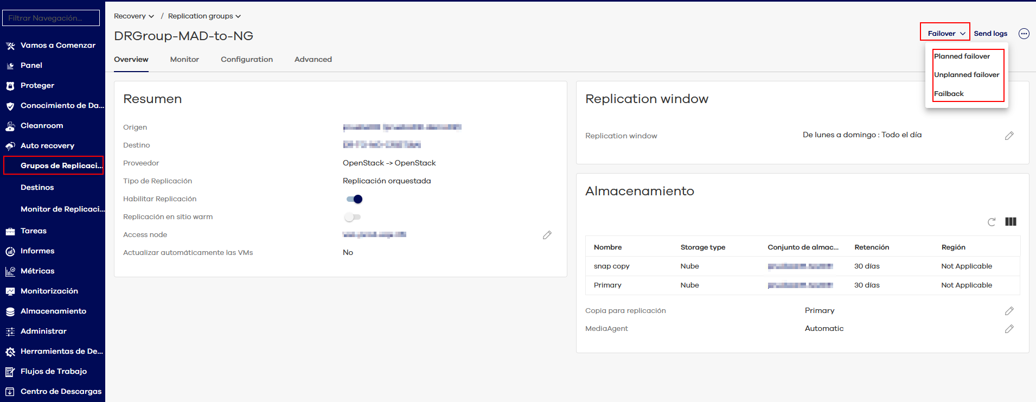Image resolution: width=1036 pixels, height=402 pixels.
Task: Click the pencil icon next to Access node
Action: tap(547, 235)
